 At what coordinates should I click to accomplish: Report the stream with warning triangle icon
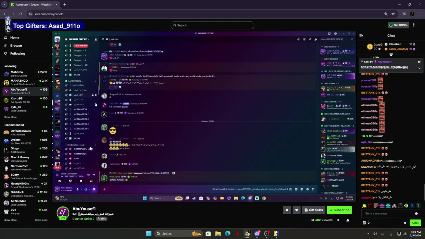click(348, 220)
